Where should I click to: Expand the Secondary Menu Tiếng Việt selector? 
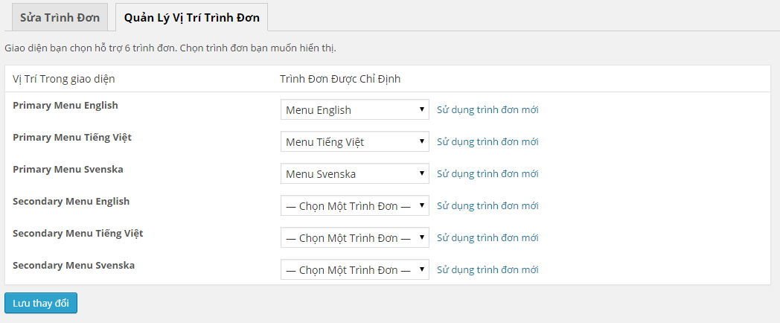point(354,237)
